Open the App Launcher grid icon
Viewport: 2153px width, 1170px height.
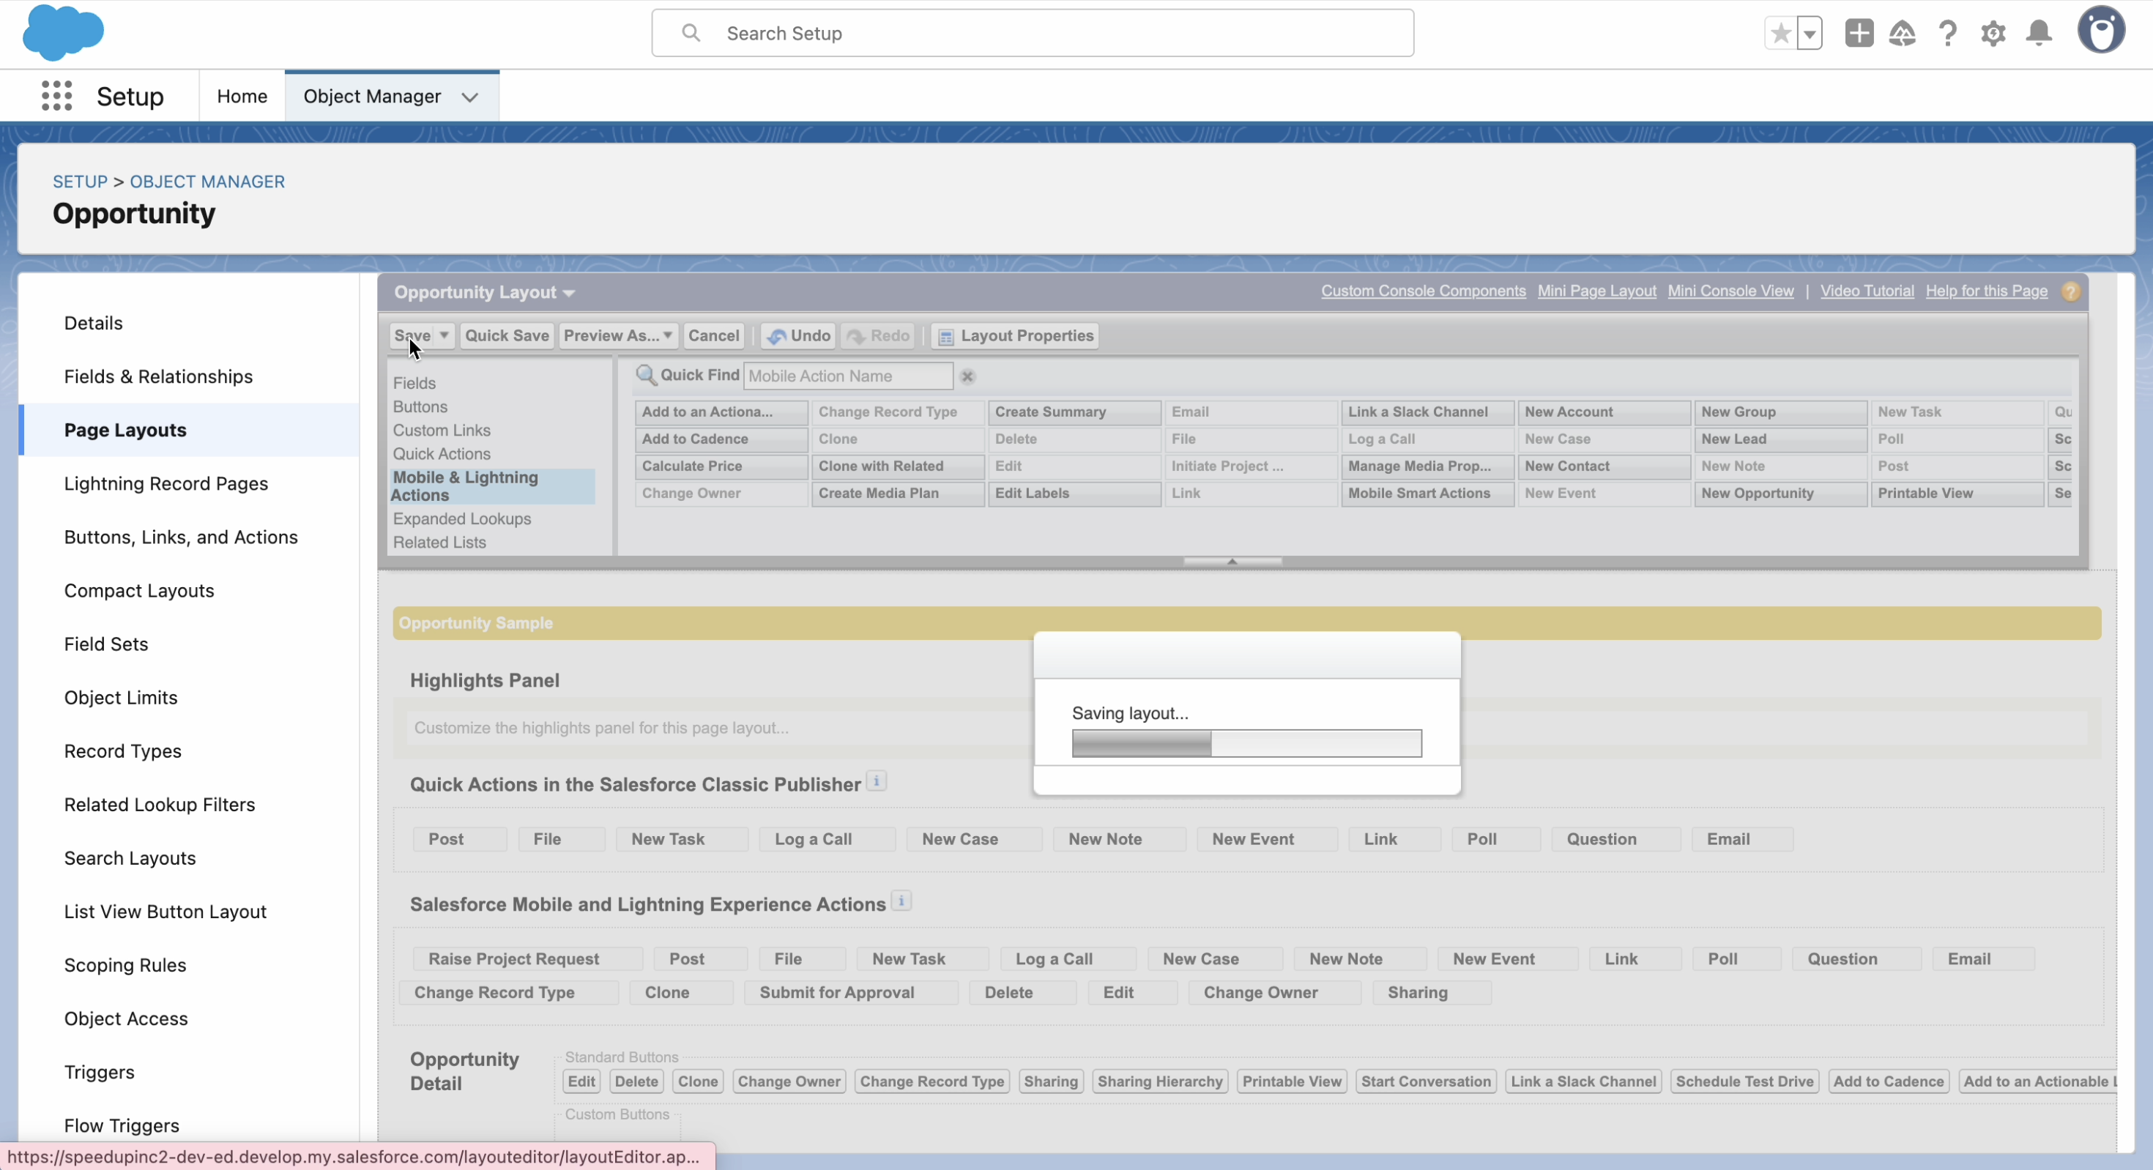57,96
